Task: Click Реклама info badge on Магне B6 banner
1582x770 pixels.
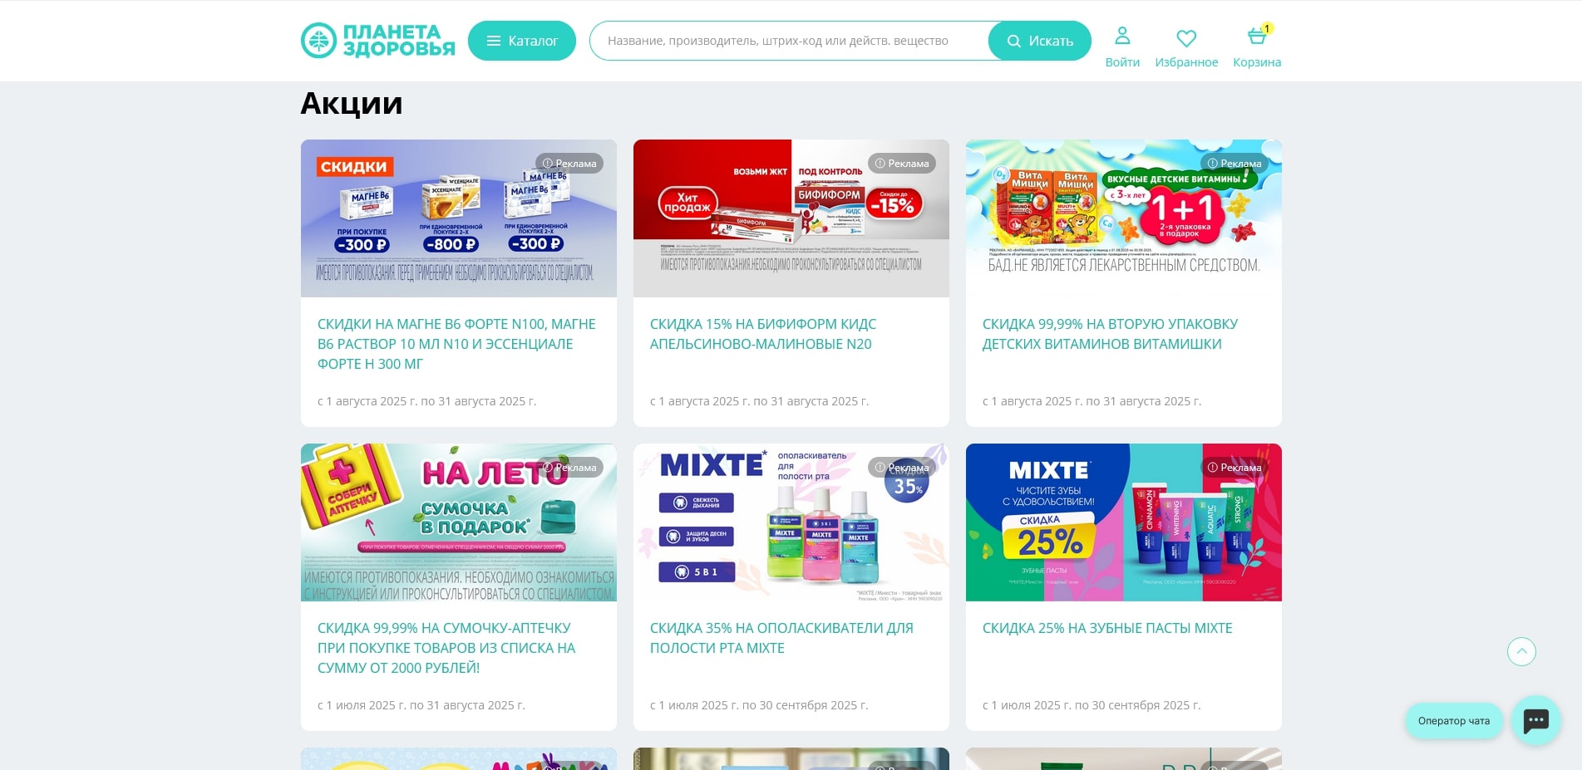Action: tap(569, 164)
